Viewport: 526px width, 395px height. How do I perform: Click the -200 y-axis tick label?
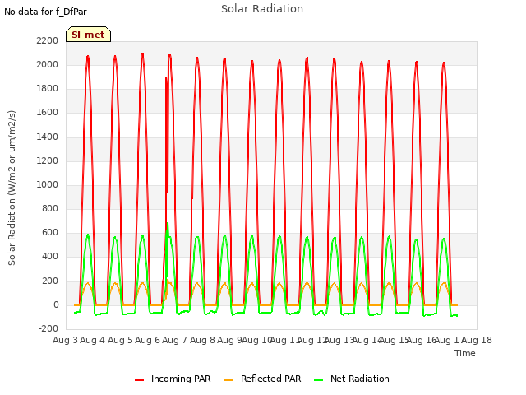pyautogui.click(x=48, y=329)
